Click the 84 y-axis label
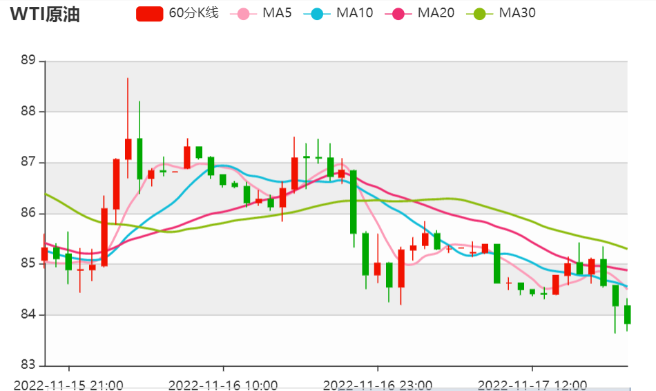The width and height of the screenshot is (656, 391). (x=28, y=314)
